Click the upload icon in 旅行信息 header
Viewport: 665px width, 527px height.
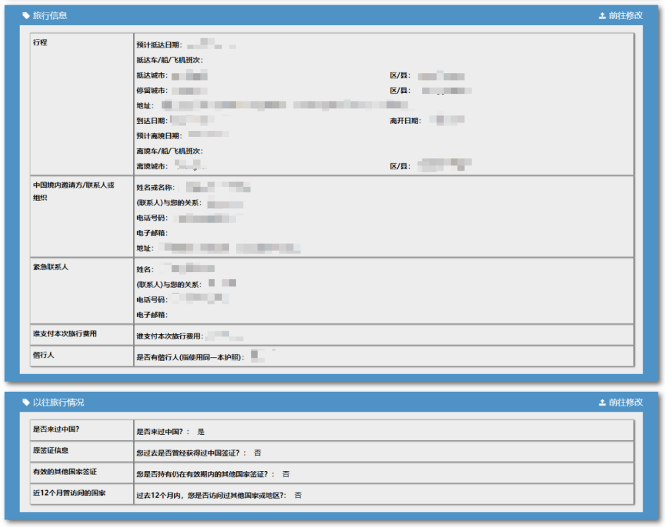point(602,15)
